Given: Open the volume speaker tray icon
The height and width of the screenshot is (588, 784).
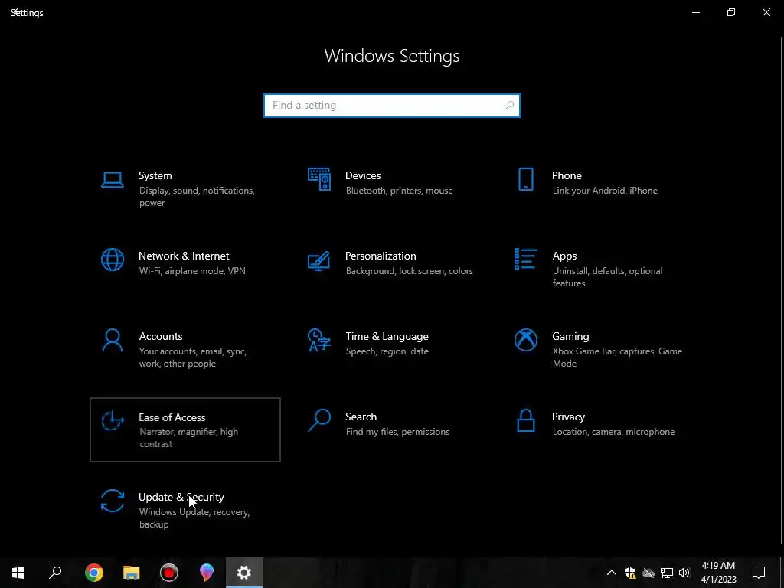Looking at the screenshot, I should click(x=684, y=573).
